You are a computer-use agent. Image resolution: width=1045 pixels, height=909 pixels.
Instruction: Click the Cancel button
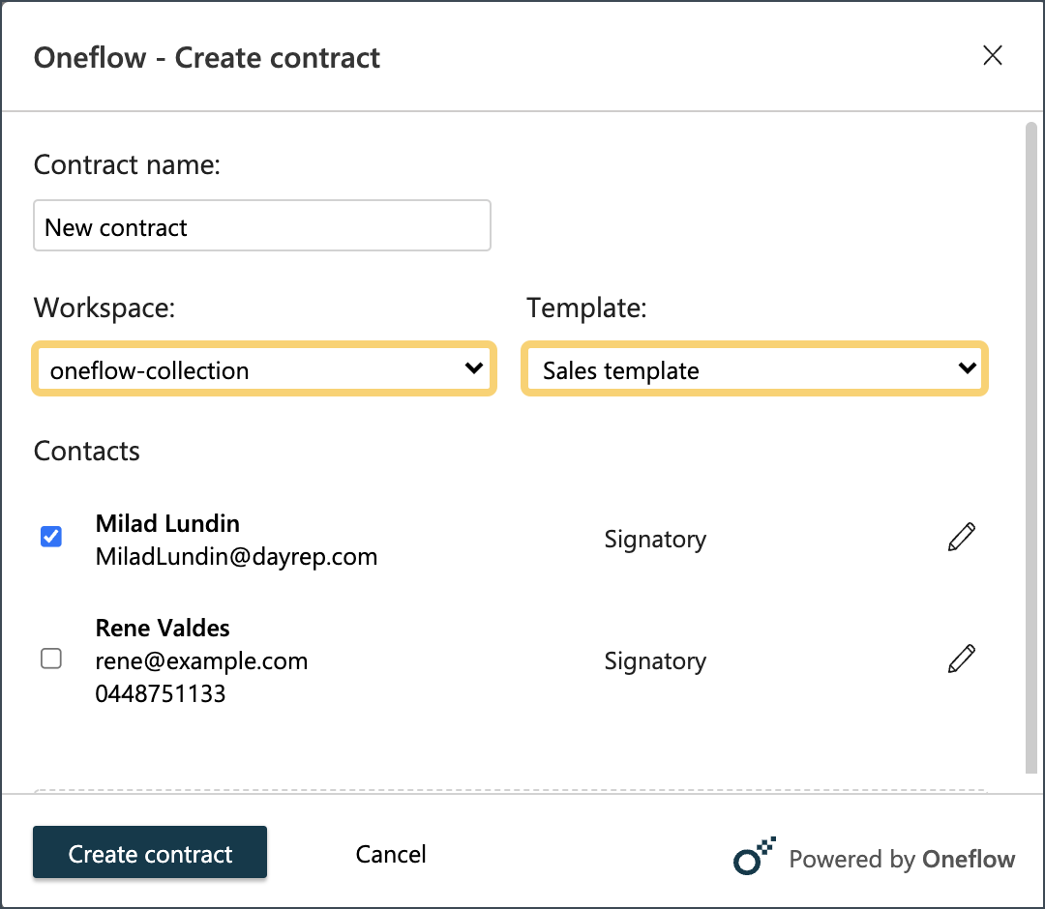coord(391,855)
